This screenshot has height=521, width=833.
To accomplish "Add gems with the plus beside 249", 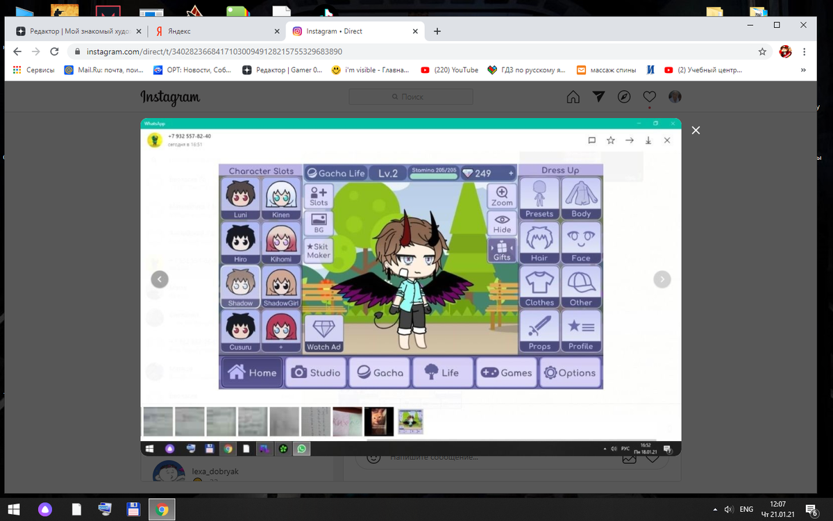I will pyautogui.click(x=512, y=173).
